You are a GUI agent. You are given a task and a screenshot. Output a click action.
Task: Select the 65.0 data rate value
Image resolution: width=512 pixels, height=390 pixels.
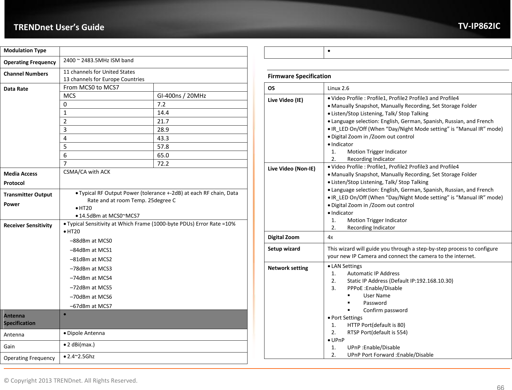point(163,155)
